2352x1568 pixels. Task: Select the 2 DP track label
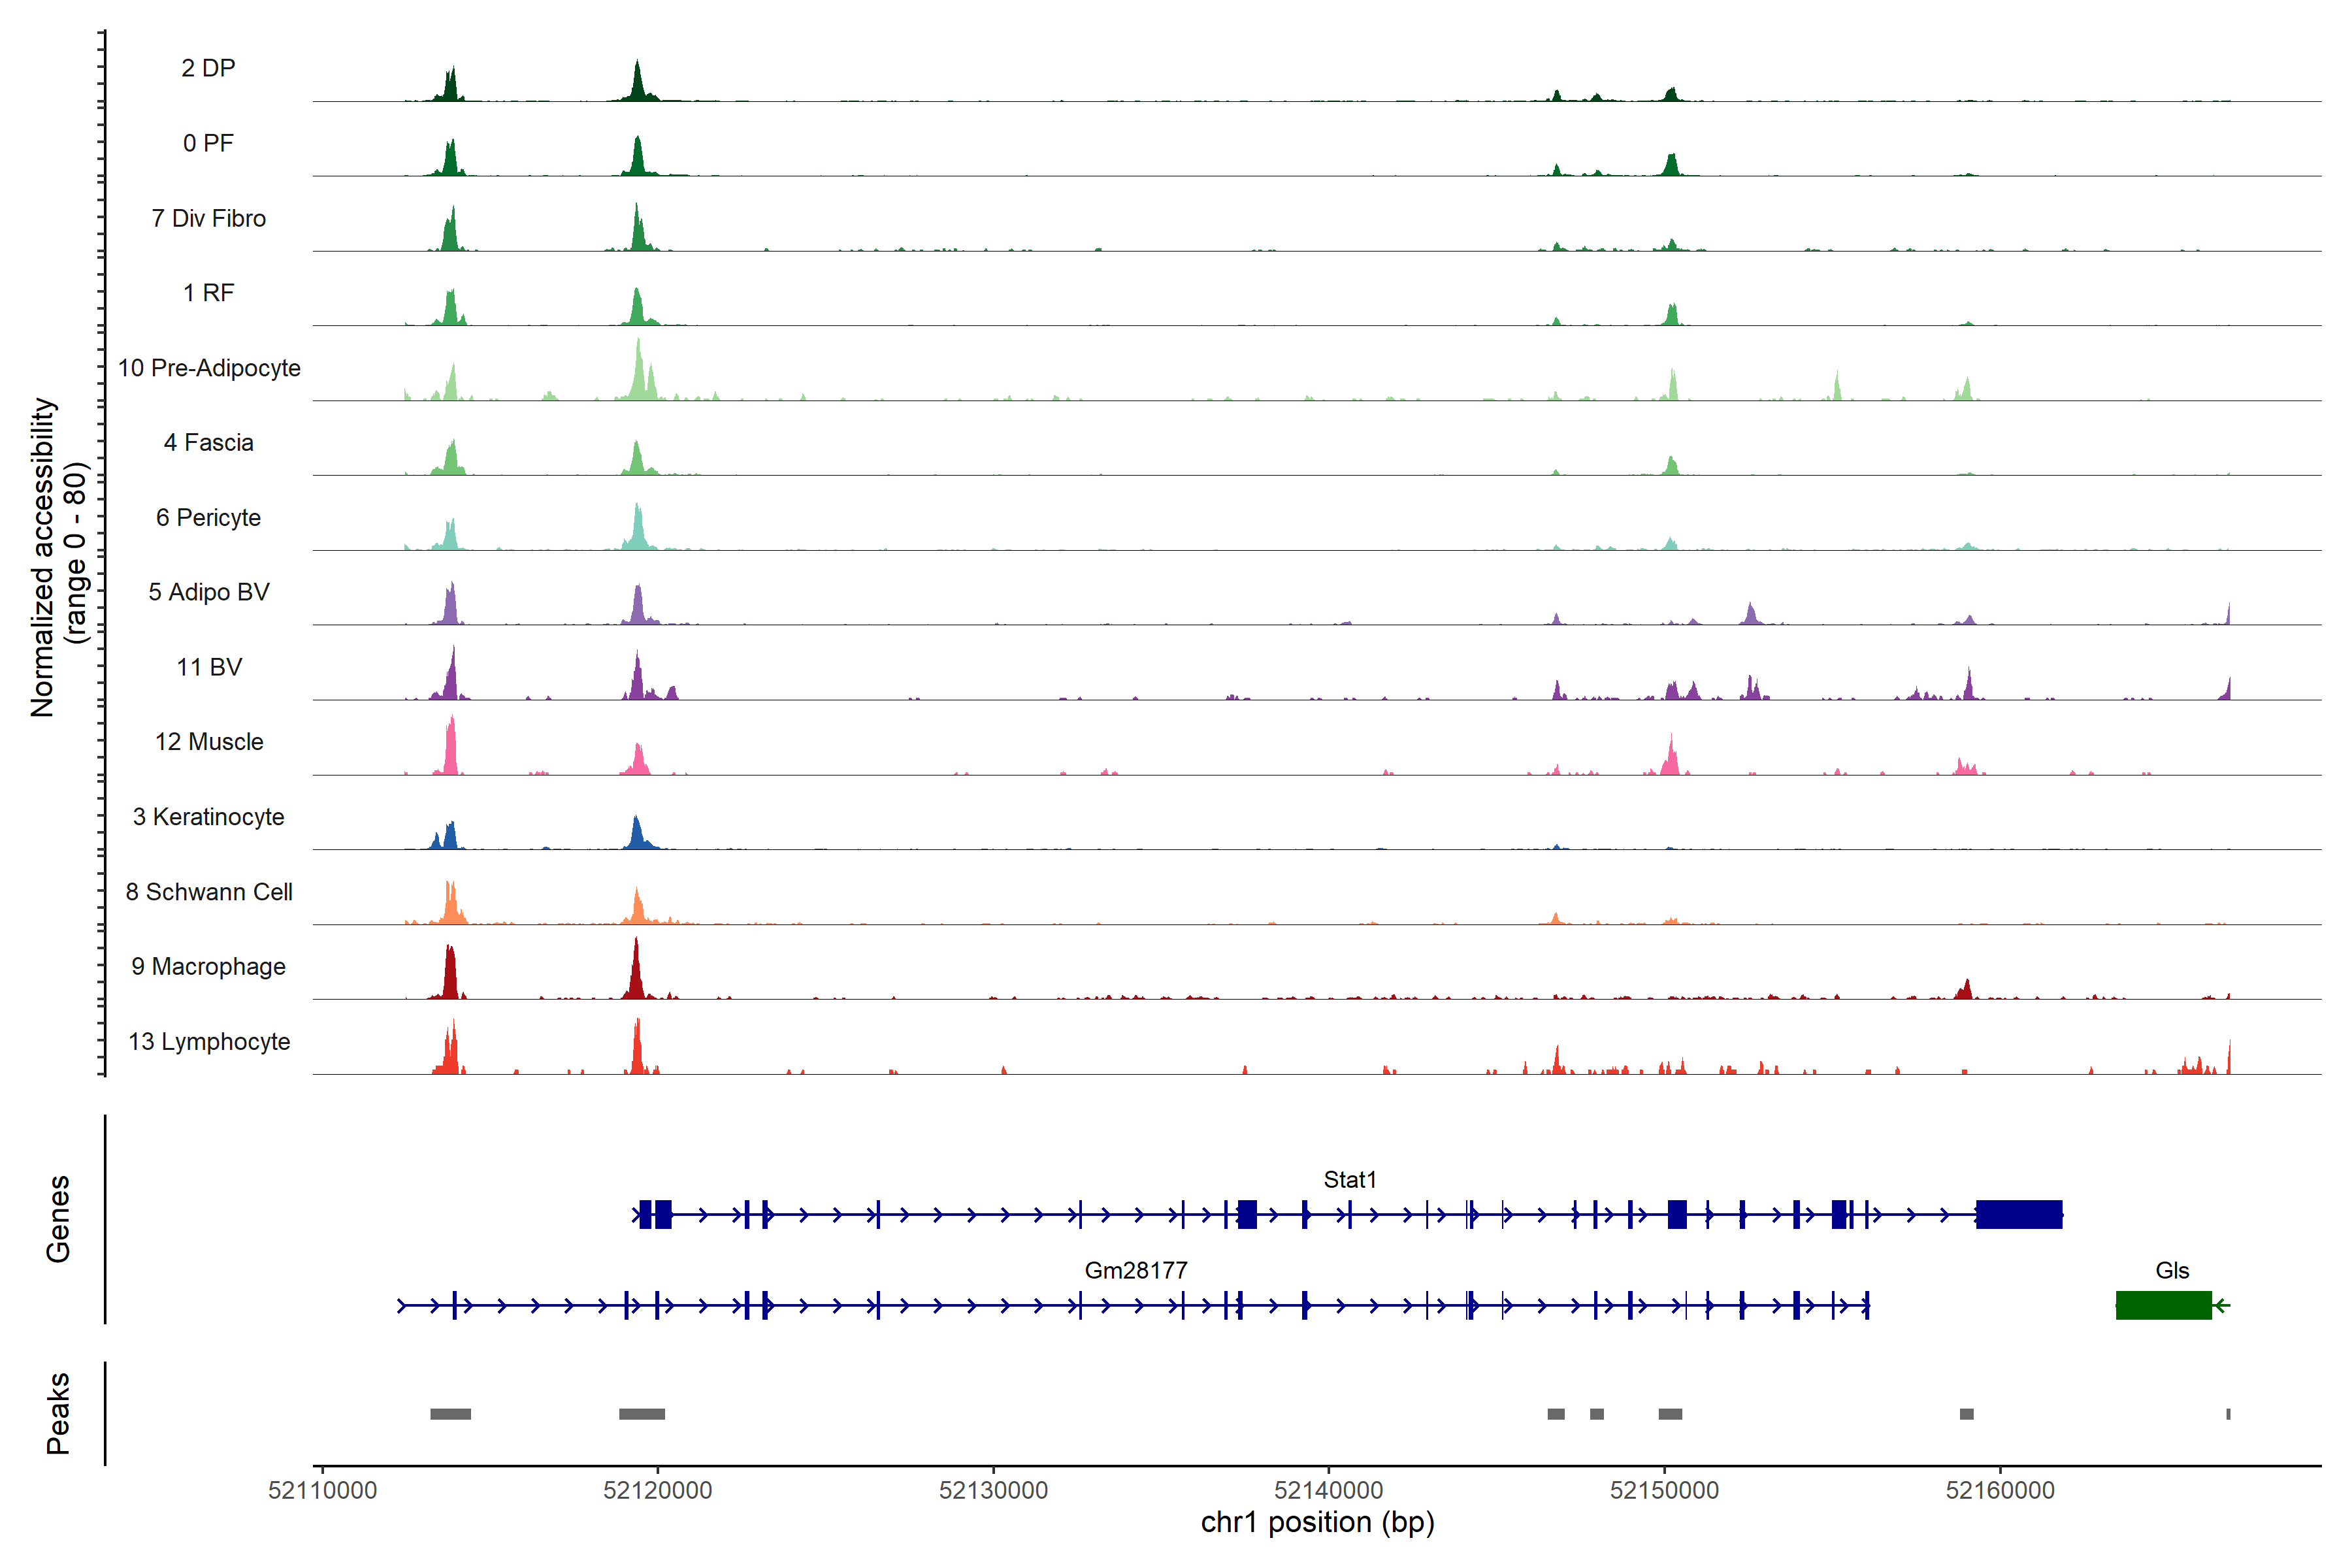click(x=208, y=68)
